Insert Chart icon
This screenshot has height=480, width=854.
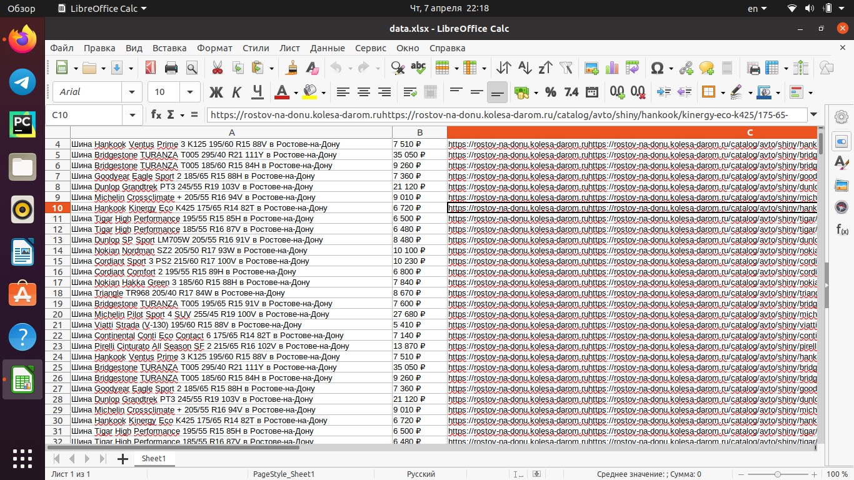click(x=612, y=68)
